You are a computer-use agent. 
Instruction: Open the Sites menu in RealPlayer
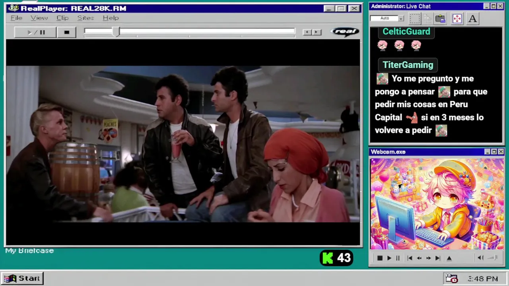[85, 18]
